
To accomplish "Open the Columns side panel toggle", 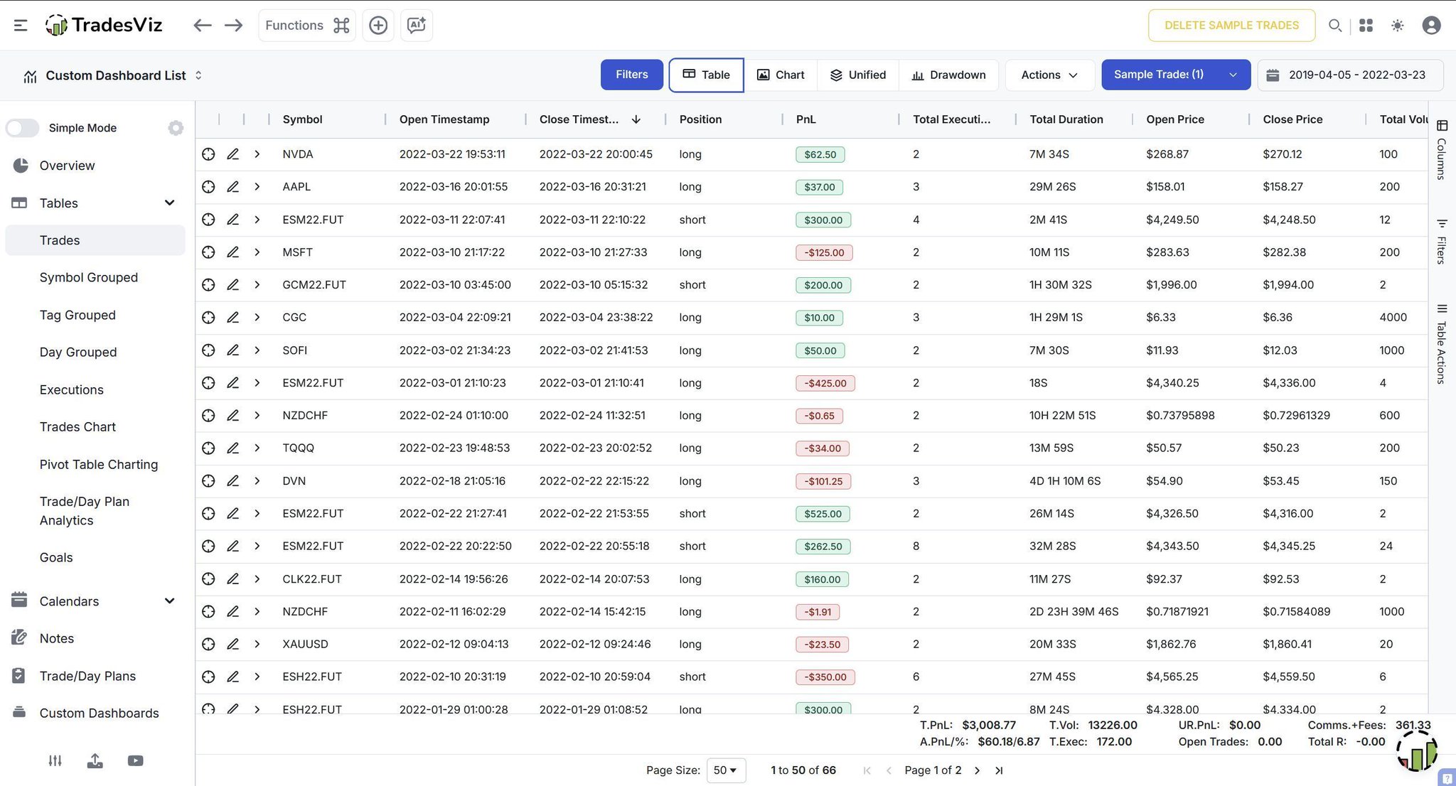I will (1441, 149).
